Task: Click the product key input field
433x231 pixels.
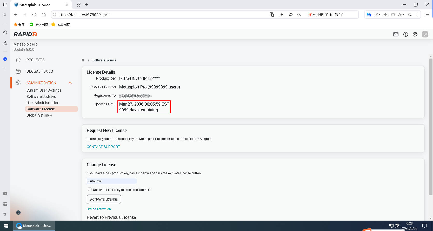Action: pos(112,181)
